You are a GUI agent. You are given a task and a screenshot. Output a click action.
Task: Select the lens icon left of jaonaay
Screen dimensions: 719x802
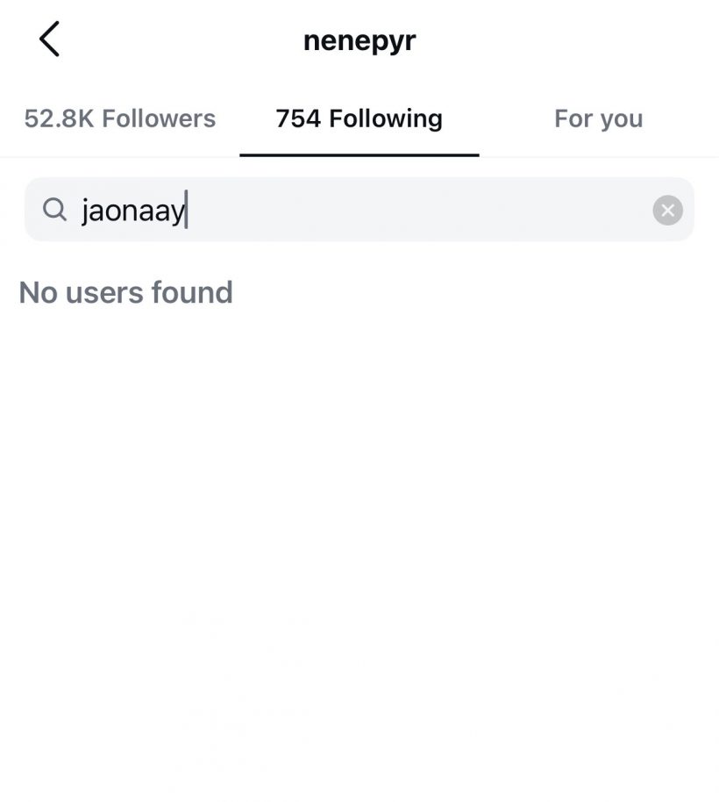[54, 210]
